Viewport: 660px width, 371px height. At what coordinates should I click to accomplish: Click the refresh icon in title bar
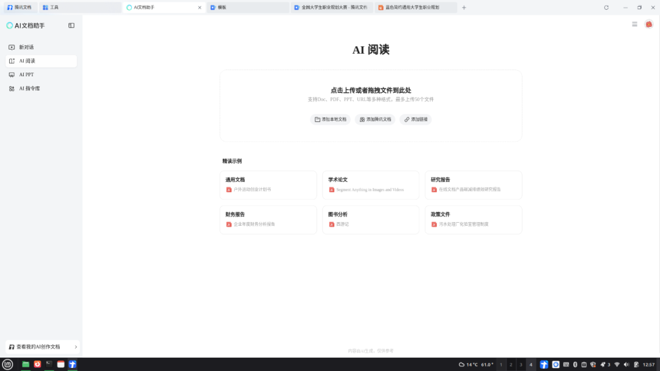click(606, 7)
